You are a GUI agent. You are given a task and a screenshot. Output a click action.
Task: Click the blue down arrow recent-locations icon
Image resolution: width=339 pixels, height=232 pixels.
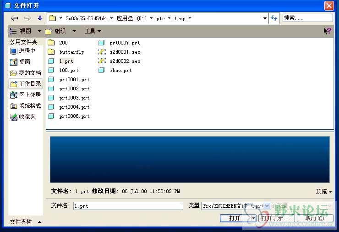pyautogui.click(x=40, y=18)
